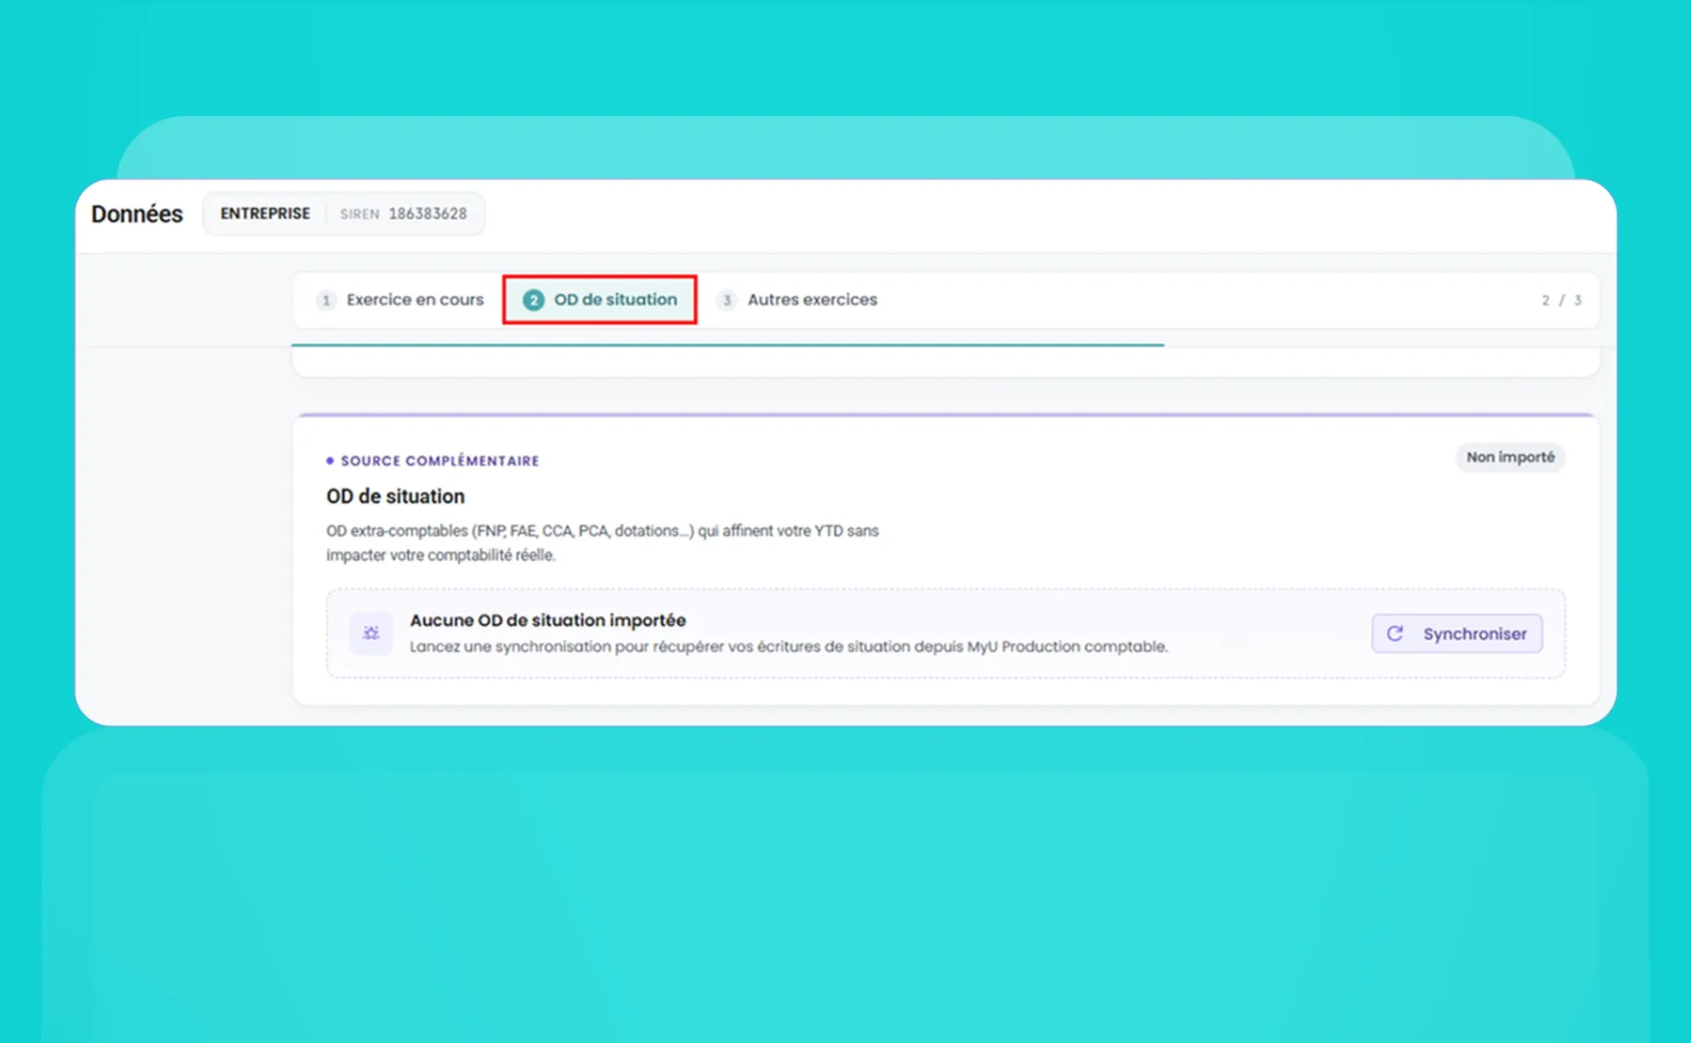Click the Synchroniser button
The height and width of the screenshot is (1043, 1691).
[x=1457, y=633]
